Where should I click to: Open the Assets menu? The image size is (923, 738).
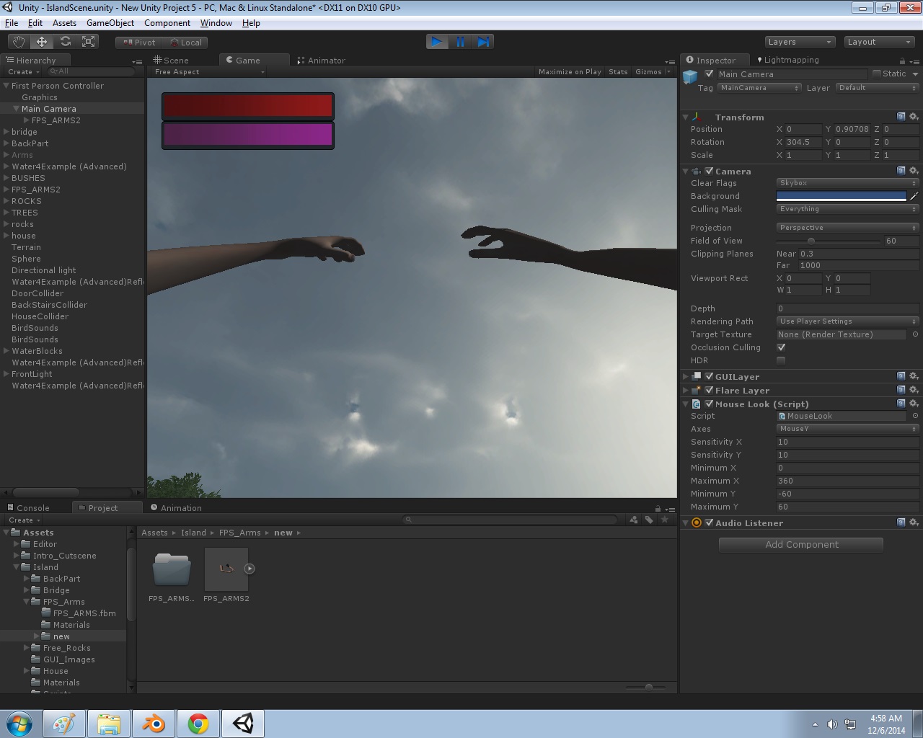[x=64, y=23]
